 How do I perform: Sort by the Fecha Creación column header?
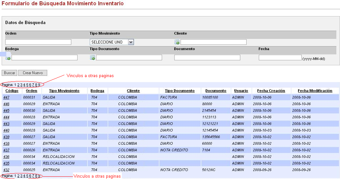click(x=271, y=91)
